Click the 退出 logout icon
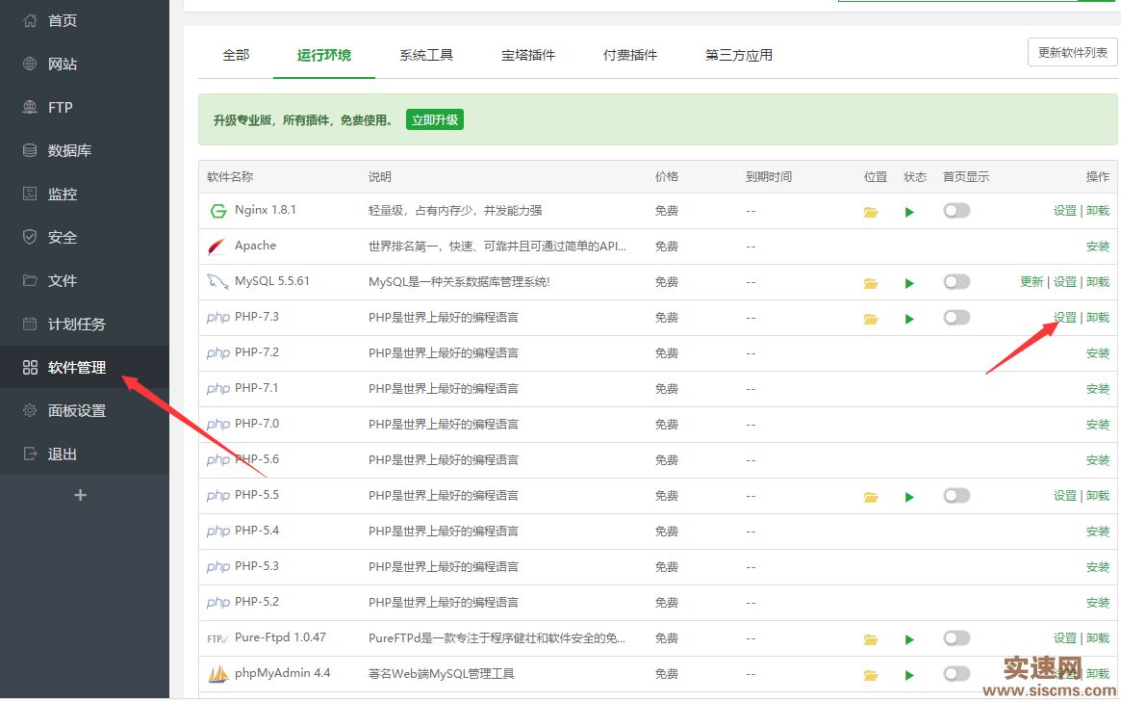The height and width of the screenshot is (701, 1121). [30, 454]
